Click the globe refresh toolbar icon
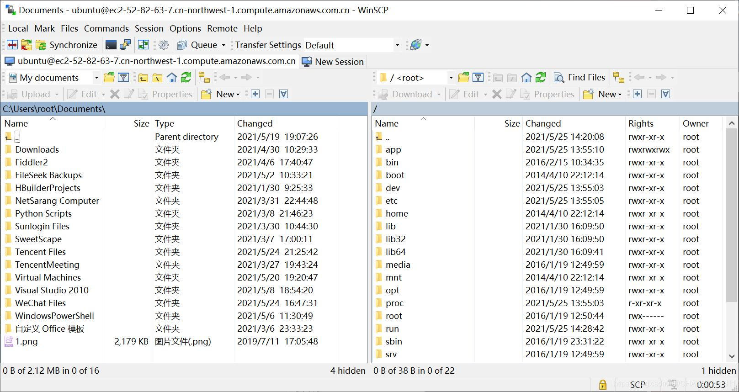The height and width of the screenshot is (392, 739). 416,45
